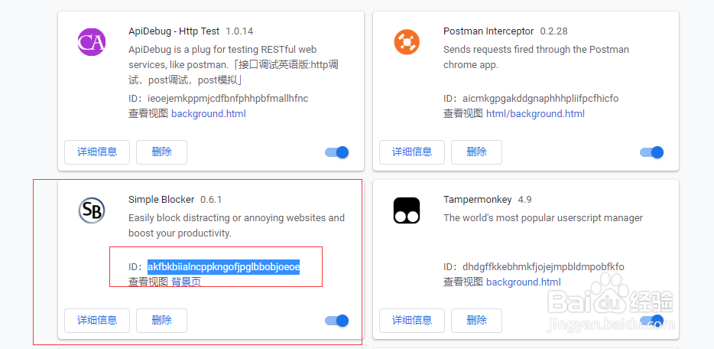Click 删除 to remove ApiDebug - Http Test
714x349 pixels.
pos(161,152)
